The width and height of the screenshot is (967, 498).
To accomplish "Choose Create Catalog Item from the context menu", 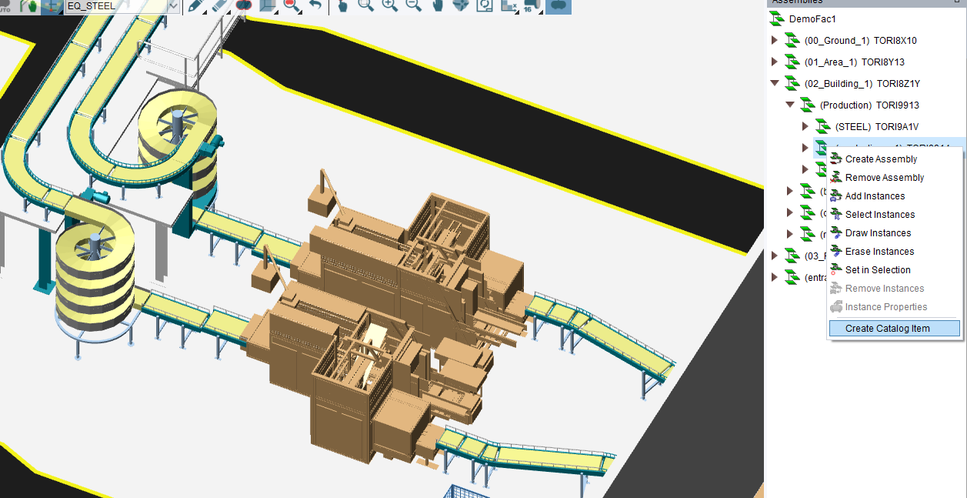I will (x=894, y=328).
